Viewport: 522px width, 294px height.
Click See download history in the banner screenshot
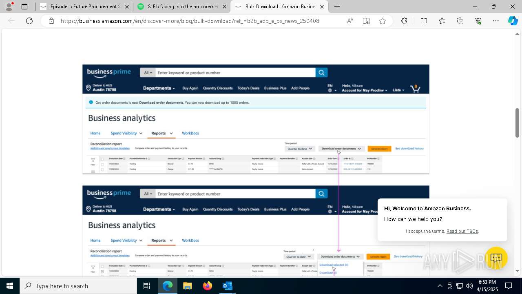(x=409, y=149)
